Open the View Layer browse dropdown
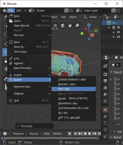123x145 pixels. pyautogui.click(x=79, y=11)
